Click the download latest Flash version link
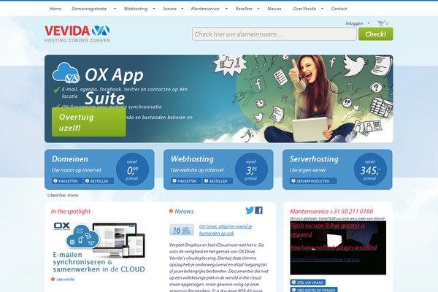The image size is (438, 292). coord(325,260)
